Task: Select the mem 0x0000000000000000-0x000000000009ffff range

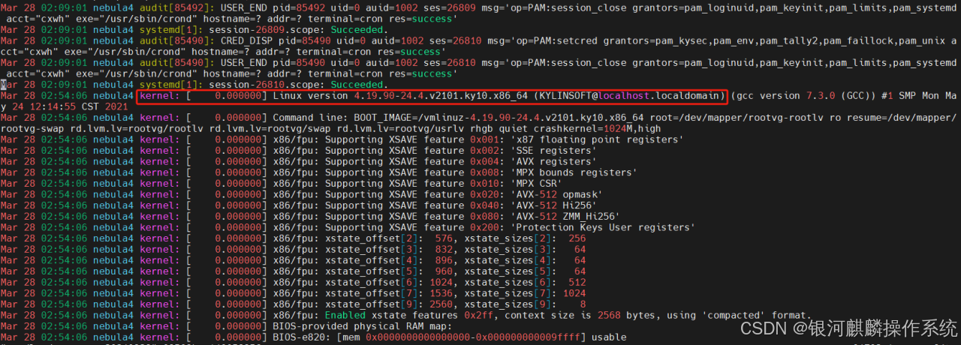Action: coord(461,337)
